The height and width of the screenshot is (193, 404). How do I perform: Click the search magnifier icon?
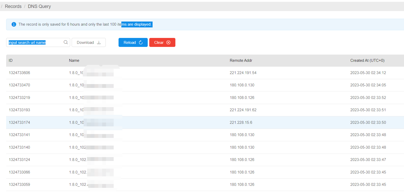[66, 42]
